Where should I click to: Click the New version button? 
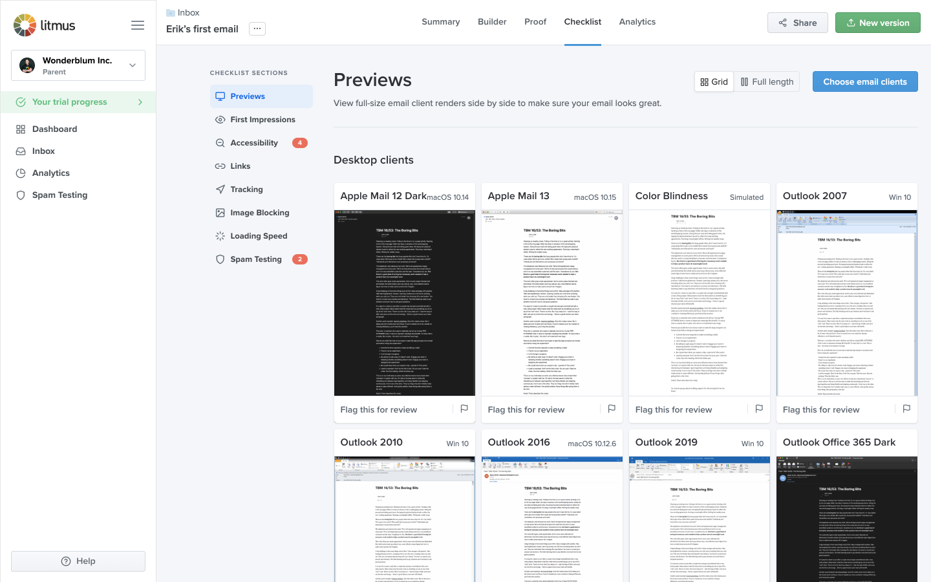coord(878,23)
